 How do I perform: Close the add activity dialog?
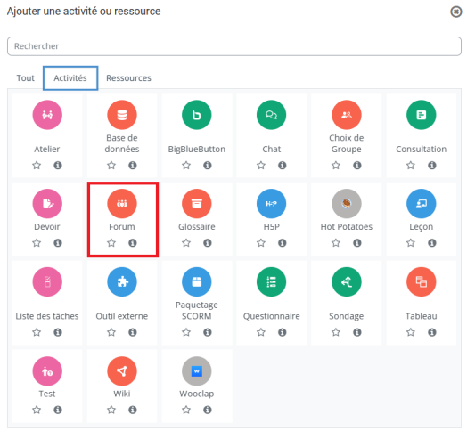[x=455, y=12]
